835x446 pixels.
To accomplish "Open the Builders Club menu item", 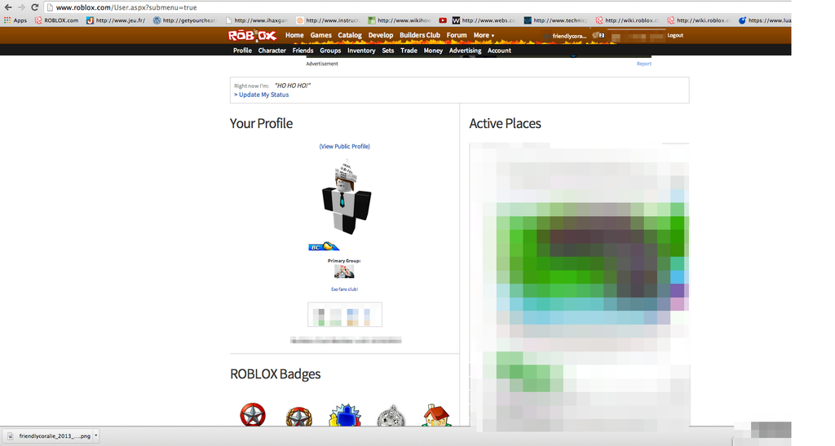I will [x=420, y=35].
